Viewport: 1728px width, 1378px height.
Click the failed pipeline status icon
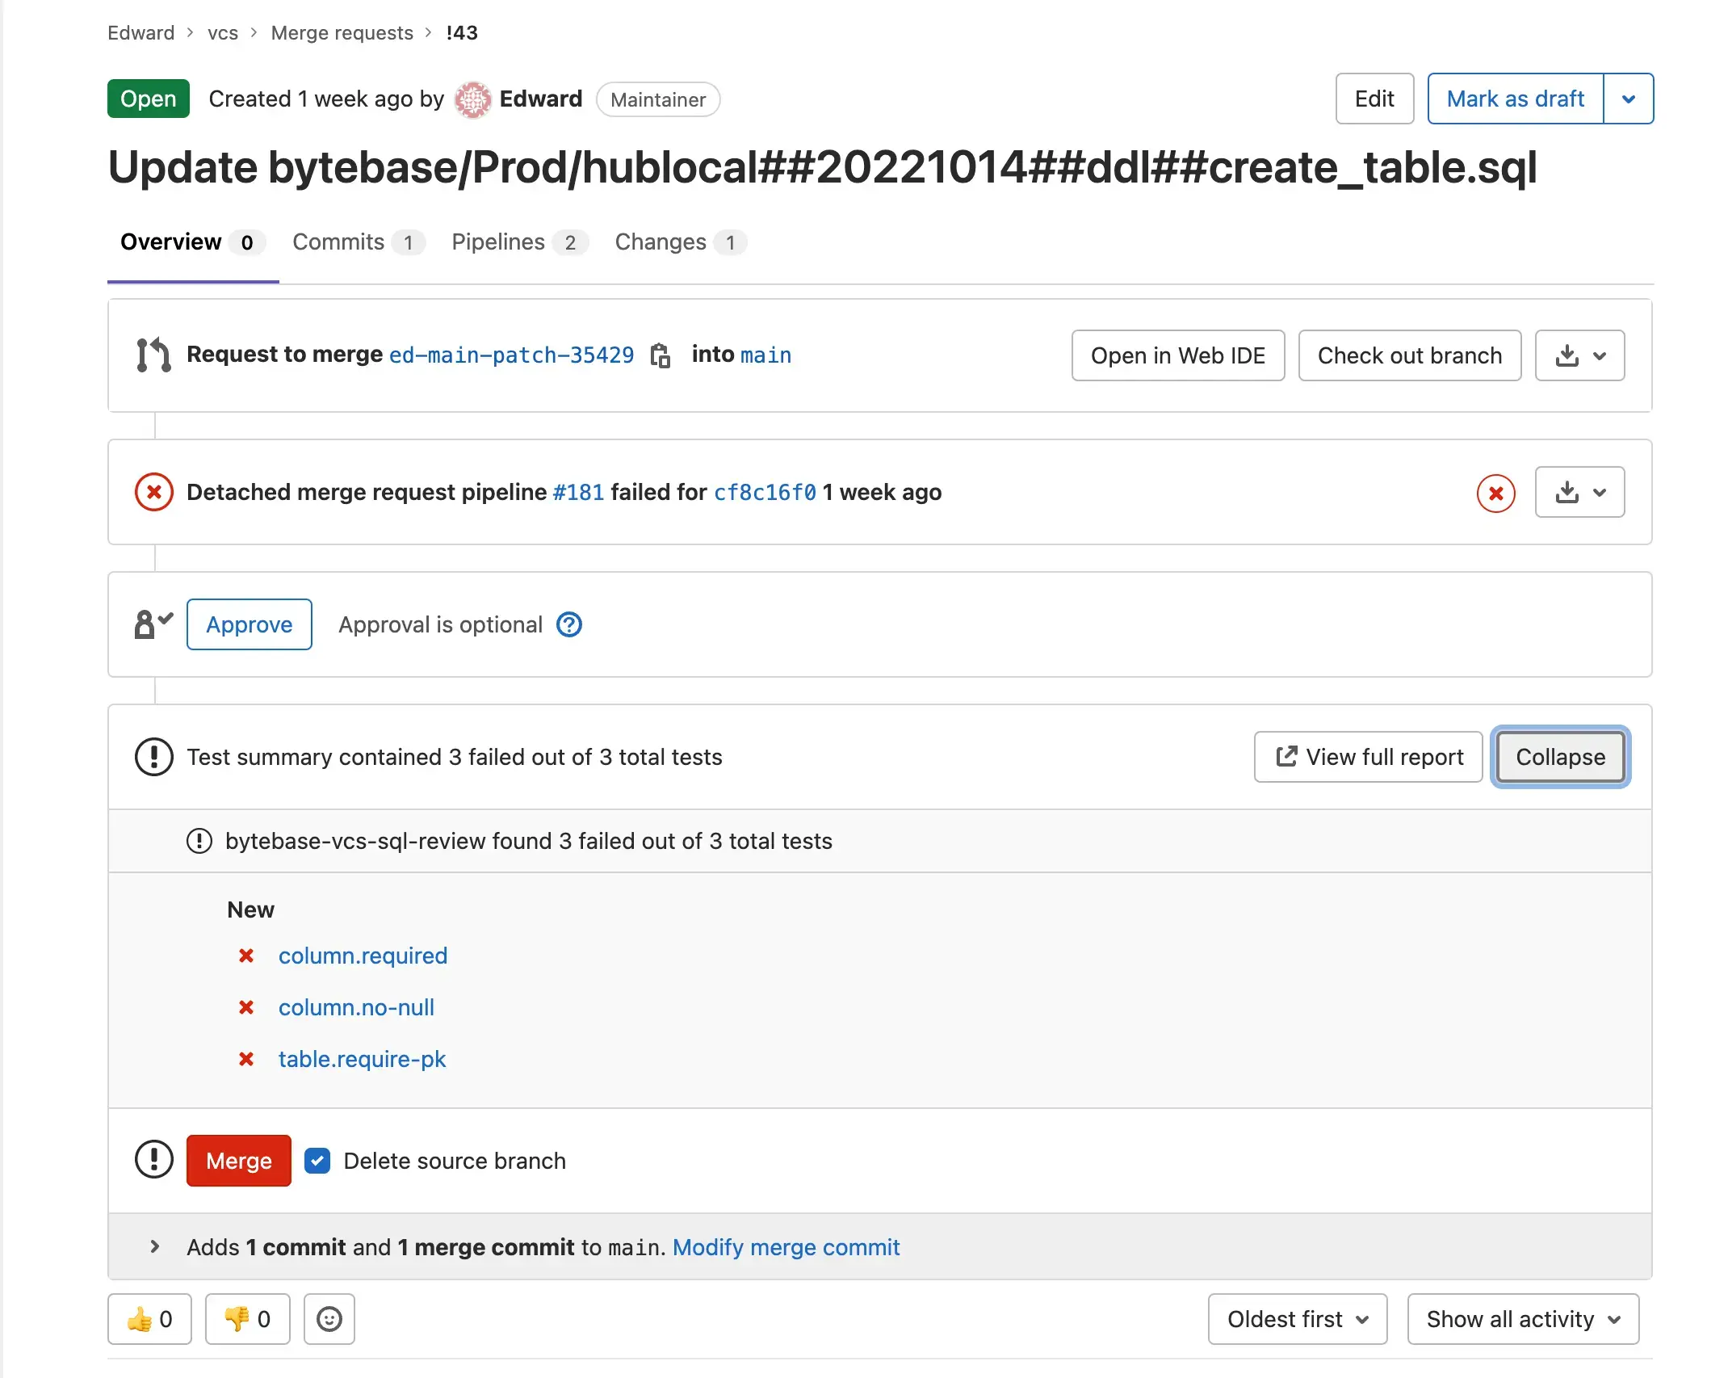click(153, 491)
